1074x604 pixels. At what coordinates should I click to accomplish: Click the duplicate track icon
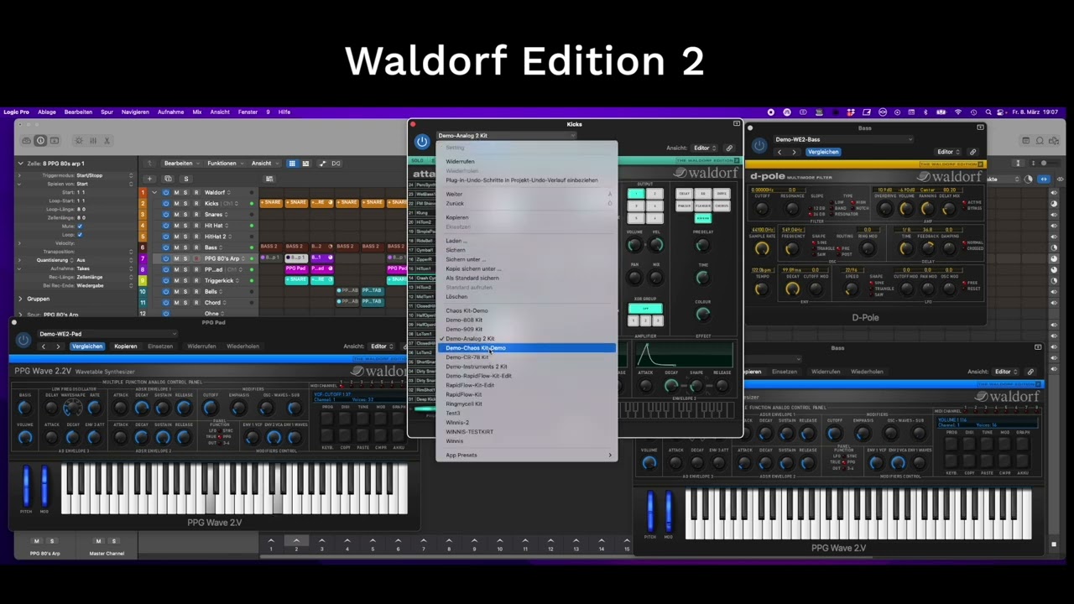click(168, 179)
